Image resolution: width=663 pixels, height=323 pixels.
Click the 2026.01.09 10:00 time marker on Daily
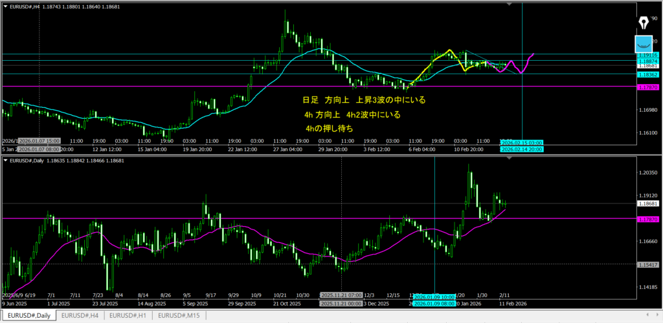coord(434,297)
